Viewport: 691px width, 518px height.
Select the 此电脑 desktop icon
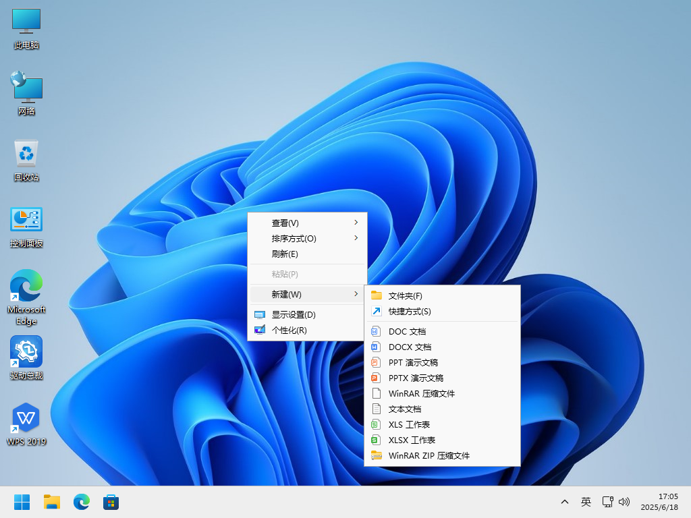26,22
